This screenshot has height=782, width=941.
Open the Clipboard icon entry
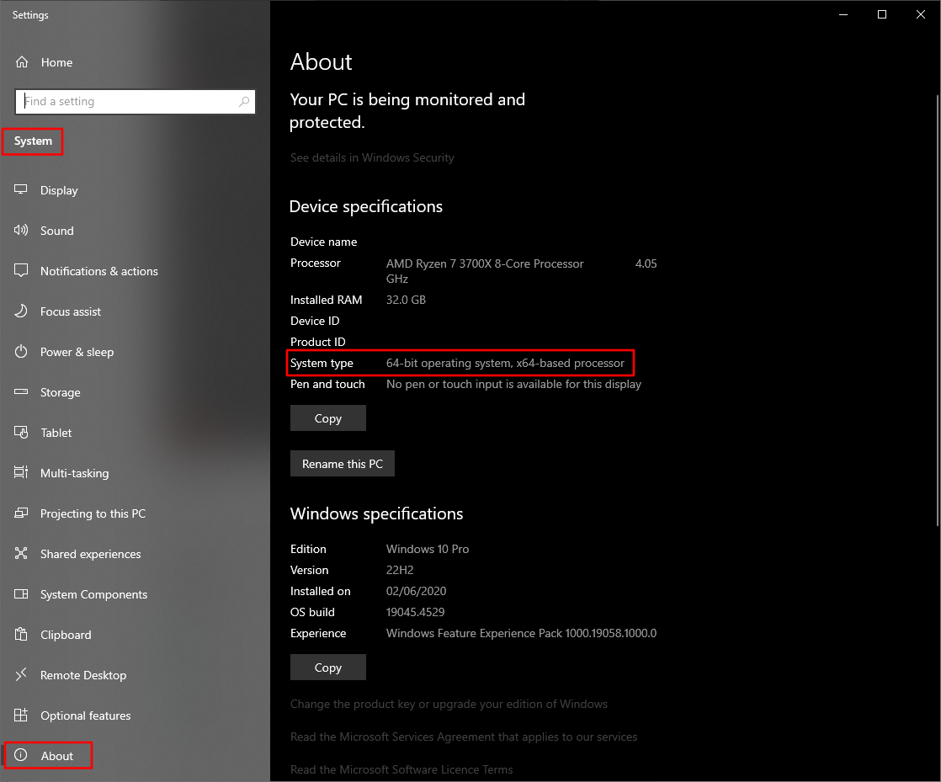tap(22, 635)
